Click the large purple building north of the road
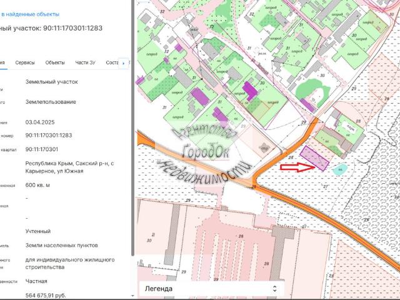Viewport: 400px width, 300px height. [249, 91]
